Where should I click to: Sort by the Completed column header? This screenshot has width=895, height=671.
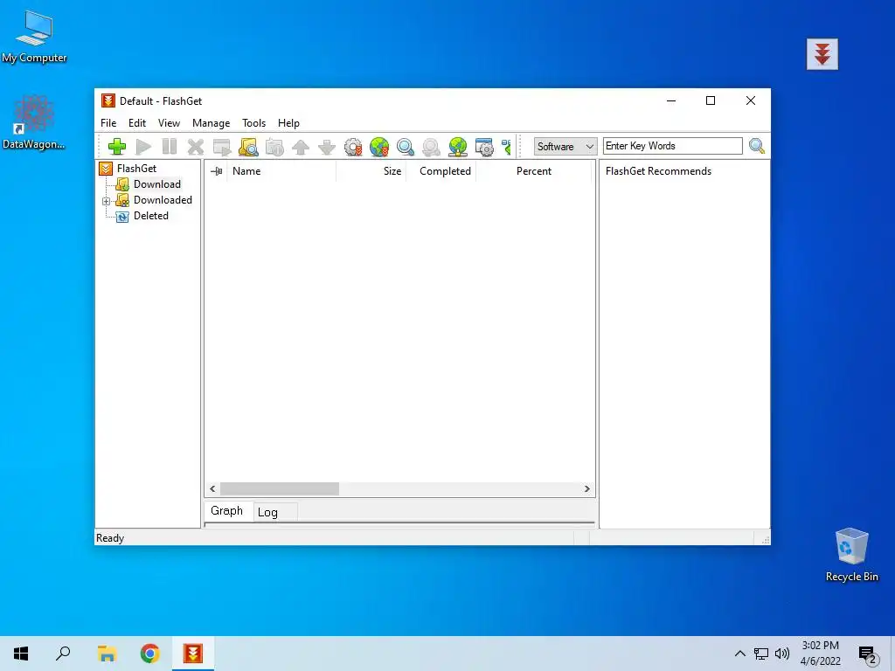point(441,171)
